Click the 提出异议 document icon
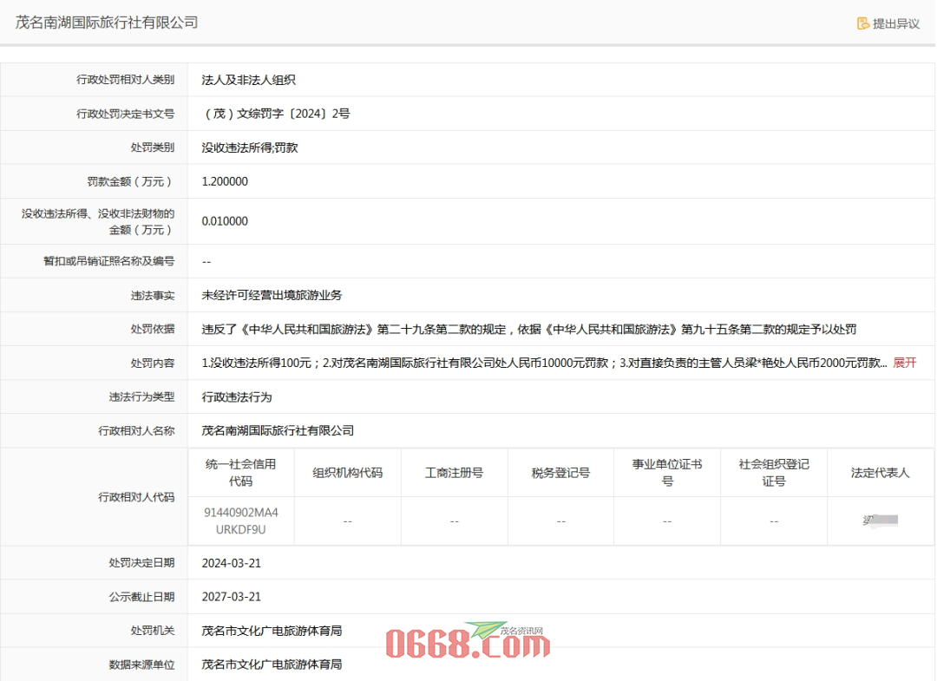This screenshot has height=681, width=937. 862,23
